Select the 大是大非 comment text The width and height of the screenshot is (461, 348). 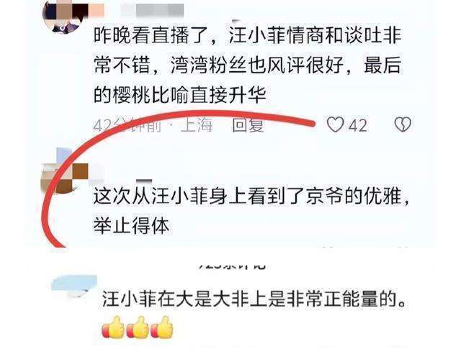255,299
